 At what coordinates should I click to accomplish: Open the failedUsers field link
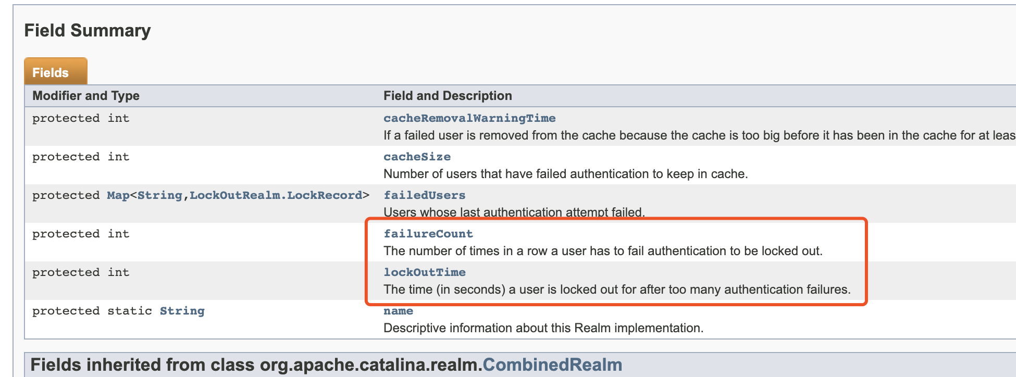click(x=425, y=195)
